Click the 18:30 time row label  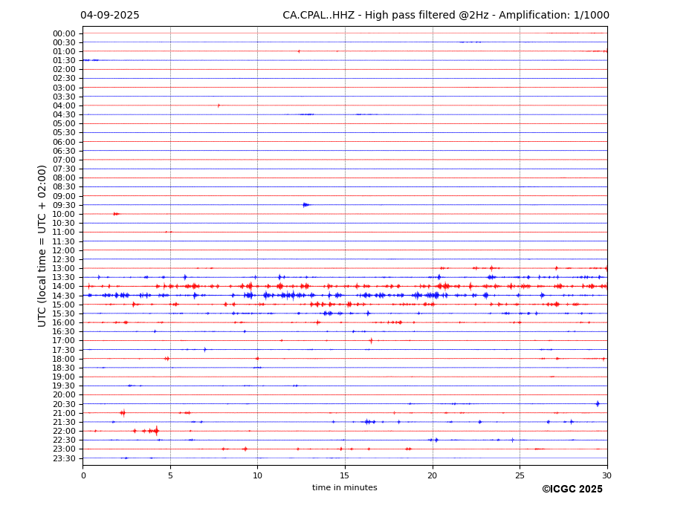point(64,368)
